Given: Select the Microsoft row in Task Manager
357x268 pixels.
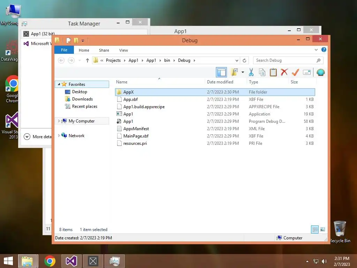Looking at the screenshot, I should coord(38,43).
